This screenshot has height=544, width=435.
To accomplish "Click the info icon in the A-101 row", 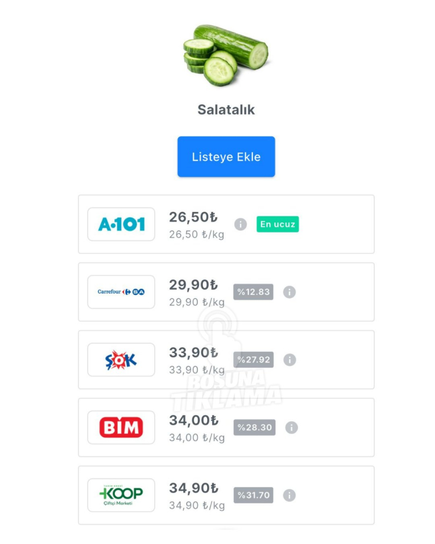I will pos(241,224).
